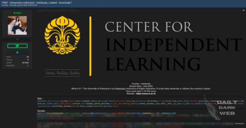
Task: Click the #1 post number permalink
Action: [243, 10]
